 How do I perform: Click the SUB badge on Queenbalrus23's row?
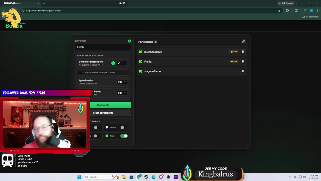point(234,52)
